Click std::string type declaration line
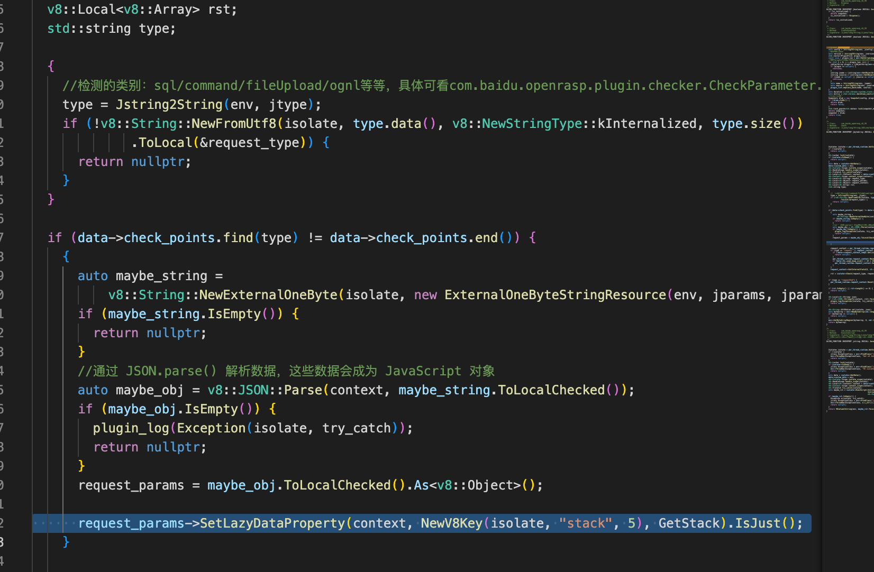The image size is (874, 572). point(111,29)
